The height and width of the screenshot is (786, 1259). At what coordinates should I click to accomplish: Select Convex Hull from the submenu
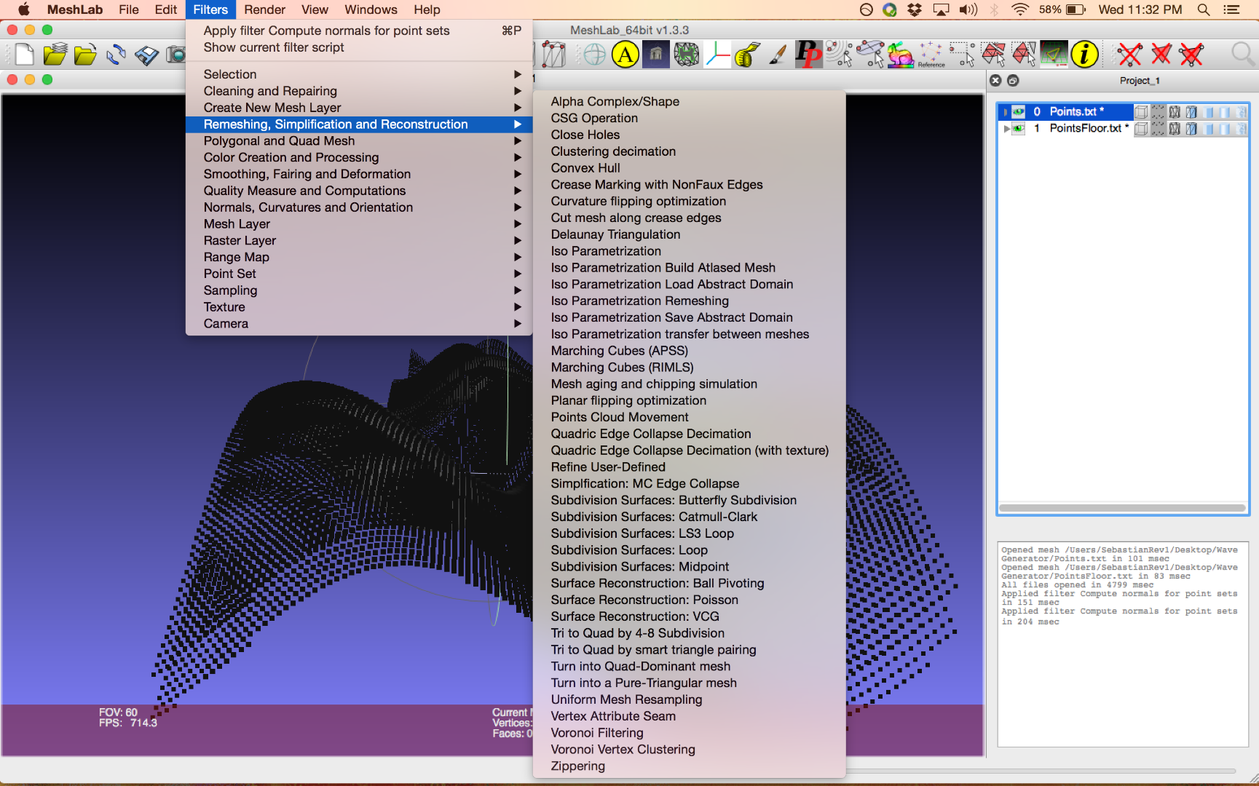(585, 167)
